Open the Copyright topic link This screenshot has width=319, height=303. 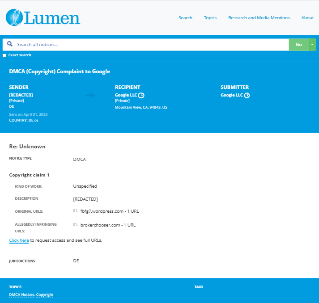pyautogui.click(x=45, y=295)
